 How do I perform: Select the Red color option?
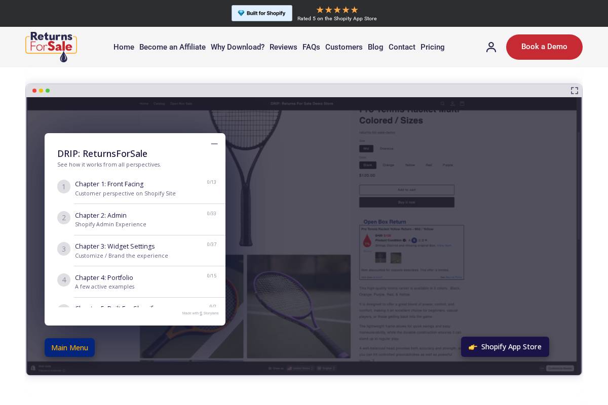click(x=429, y=165)
